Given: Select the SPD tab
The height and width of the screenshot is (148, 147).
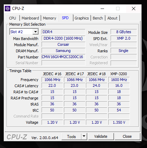Looking at the screenshot, I should point(65,18).
